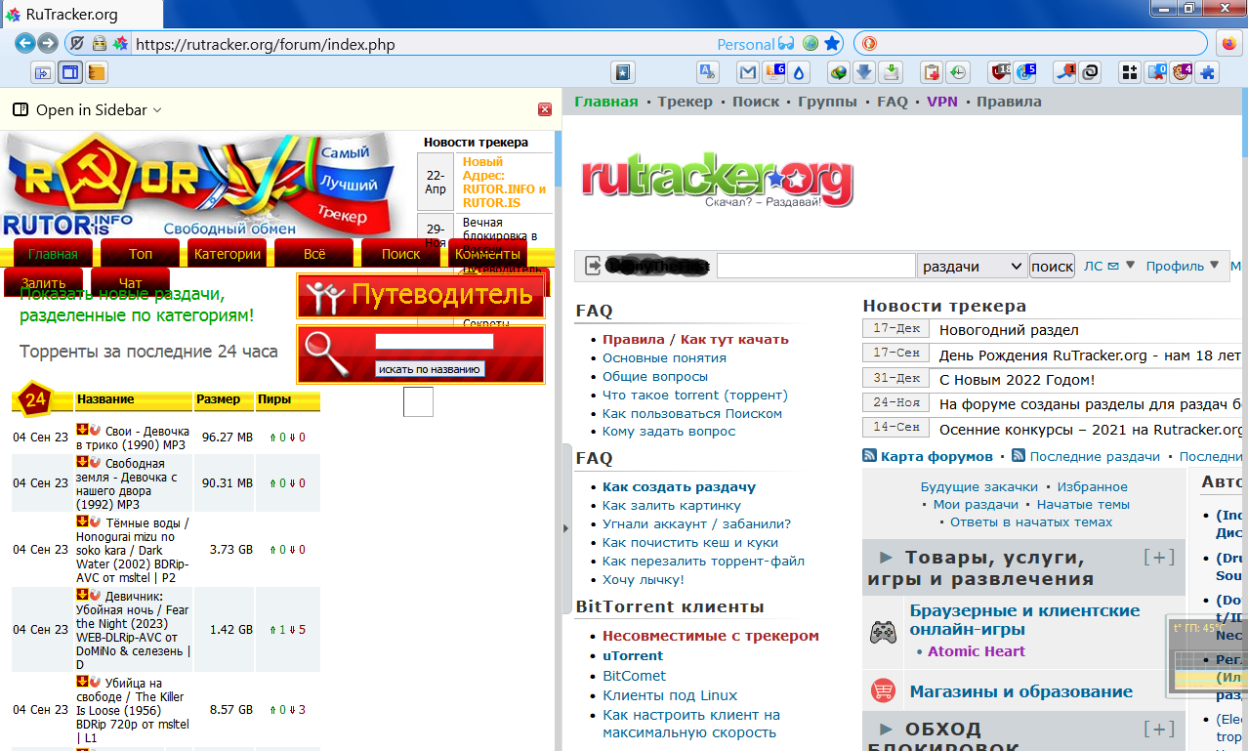Open the Путеводитель guide banner

tap(421, 295)
